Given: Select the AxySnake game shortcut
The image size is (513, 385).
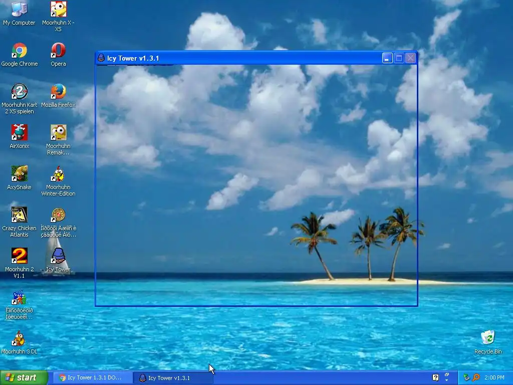Looking at the screenshot, I should click(x=20, y=178).
